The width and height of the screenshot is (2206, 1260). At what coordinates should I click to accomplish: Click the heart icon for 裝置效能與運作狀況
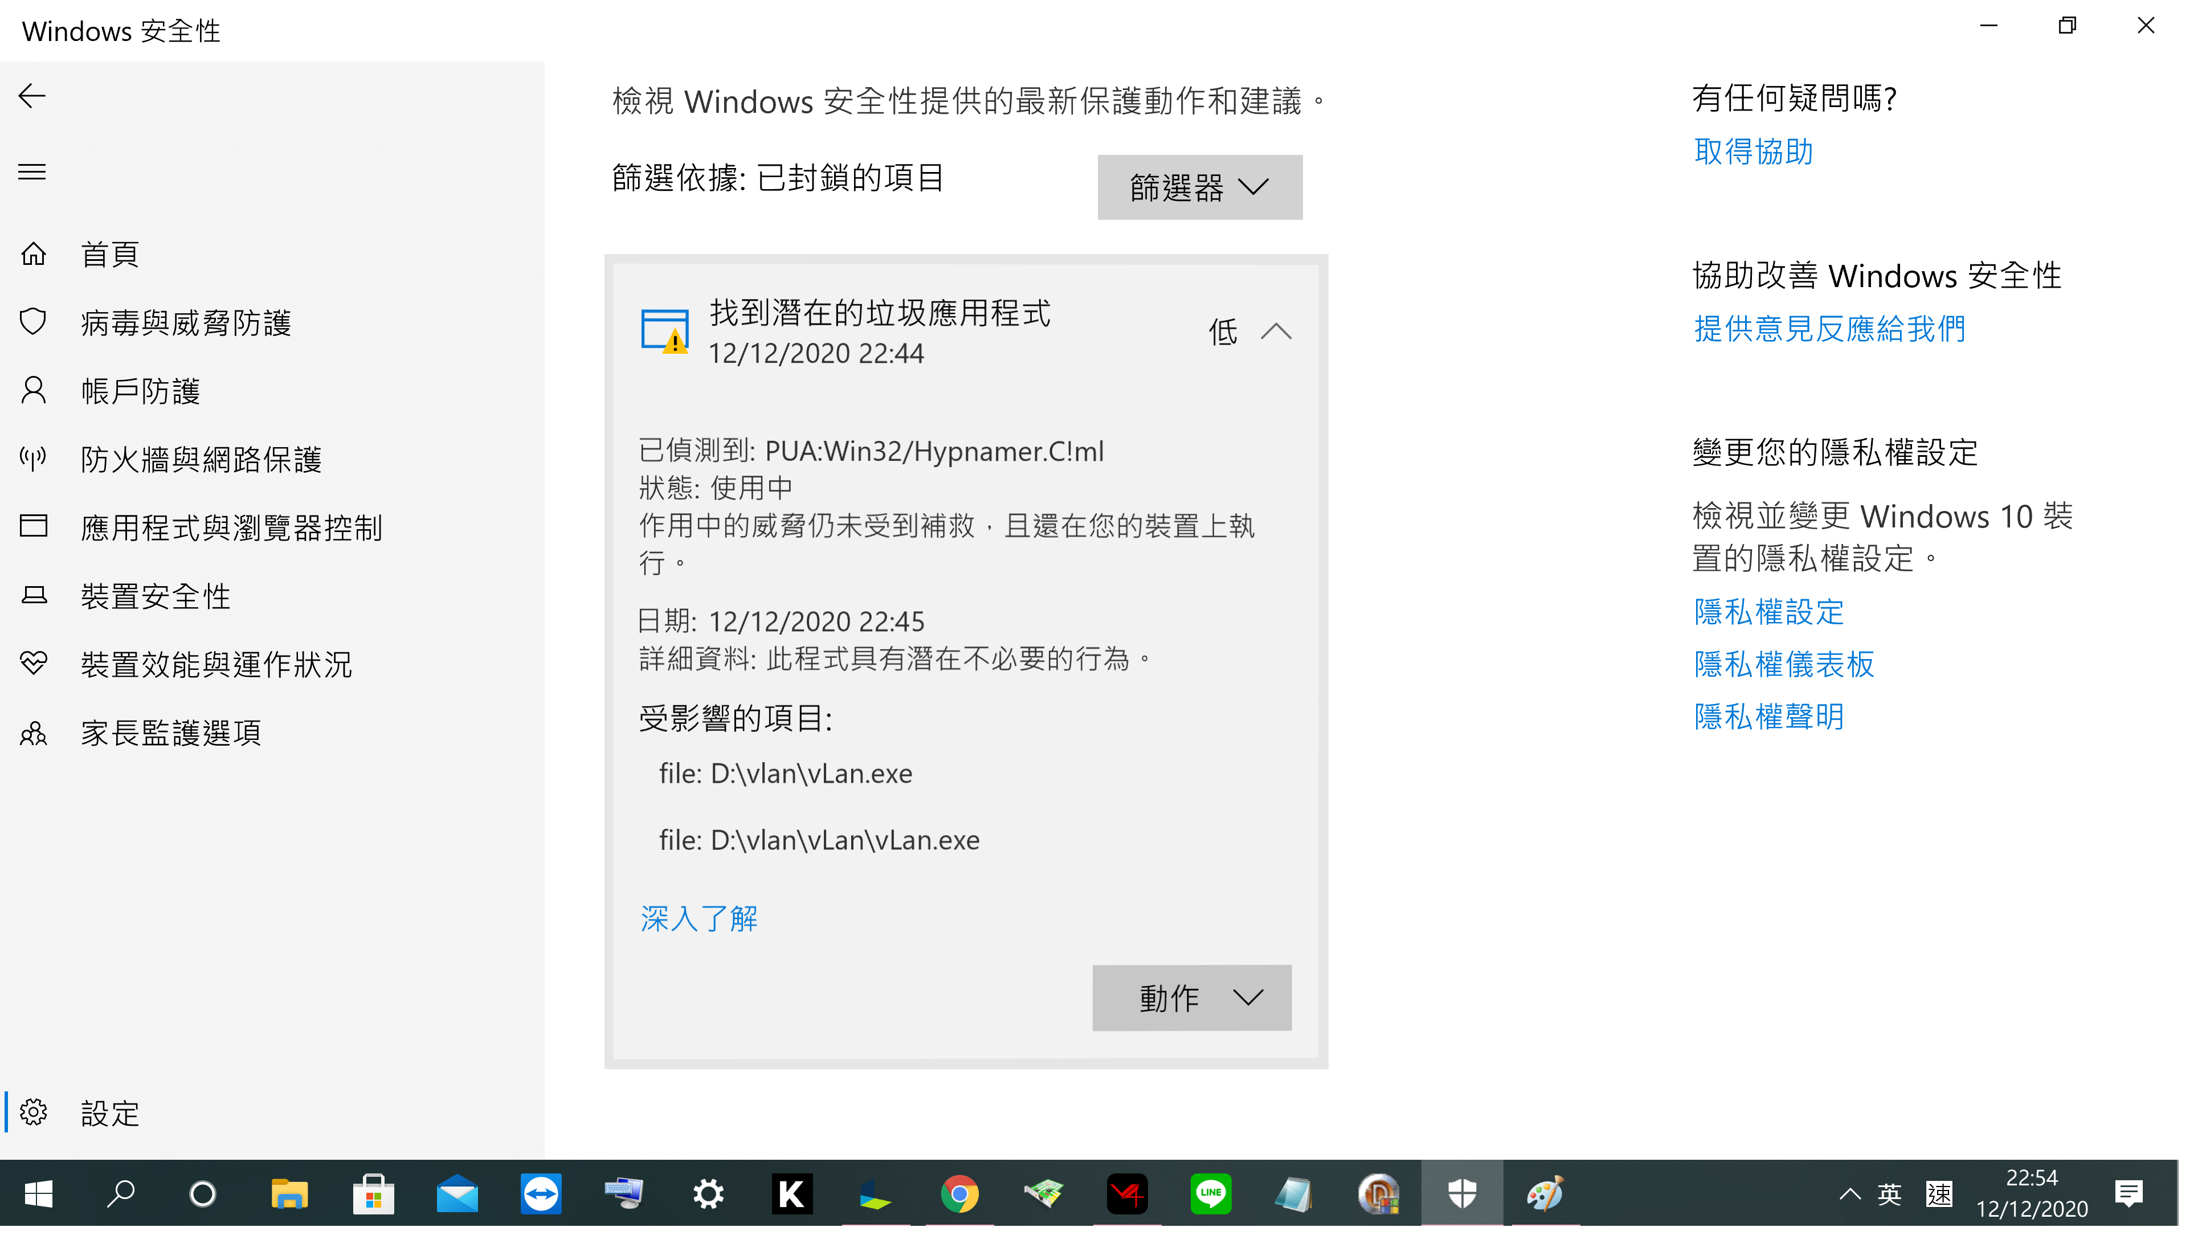(34, 664)
